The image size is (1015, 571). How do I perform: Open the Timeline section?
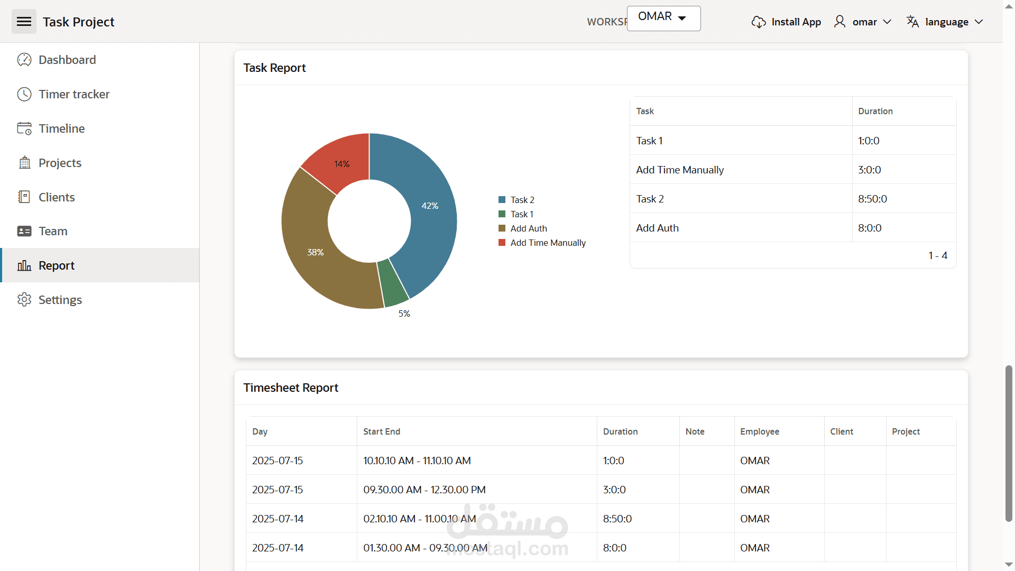[100, 128]
